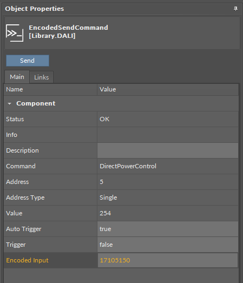Collapse the Component section arrow

9,103
